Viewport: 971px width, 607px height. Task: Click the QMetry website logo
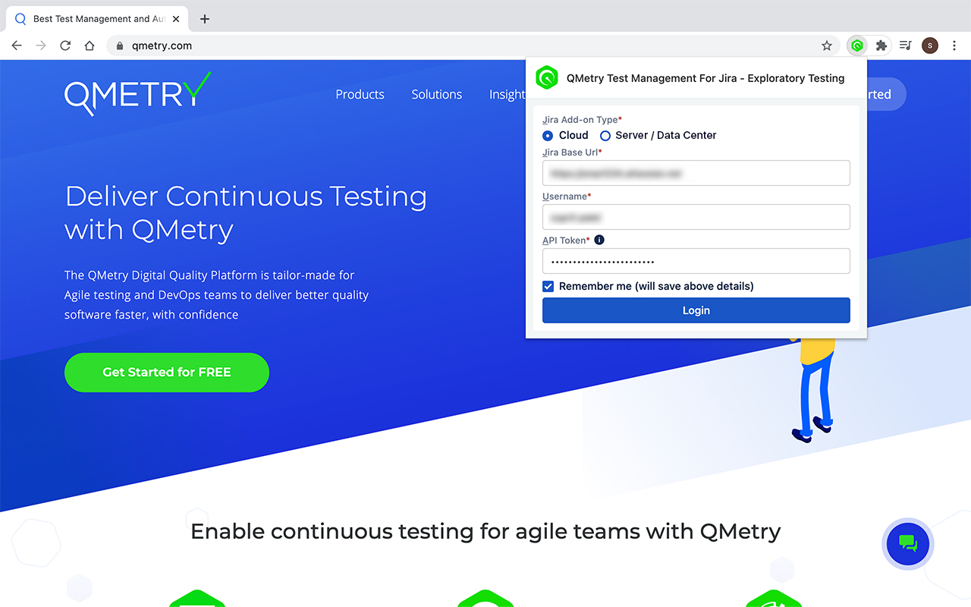[x=137, y=94]
